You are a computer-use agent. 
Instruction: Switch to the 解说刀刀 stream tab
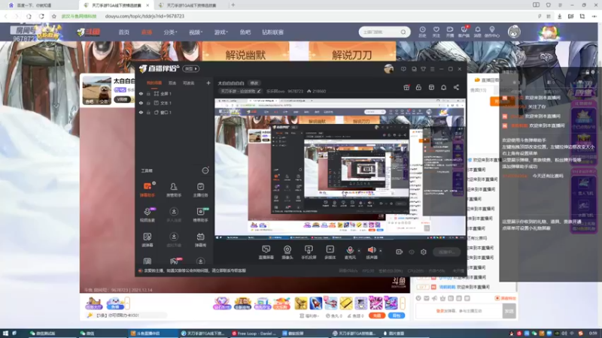(x=352, y=54)
